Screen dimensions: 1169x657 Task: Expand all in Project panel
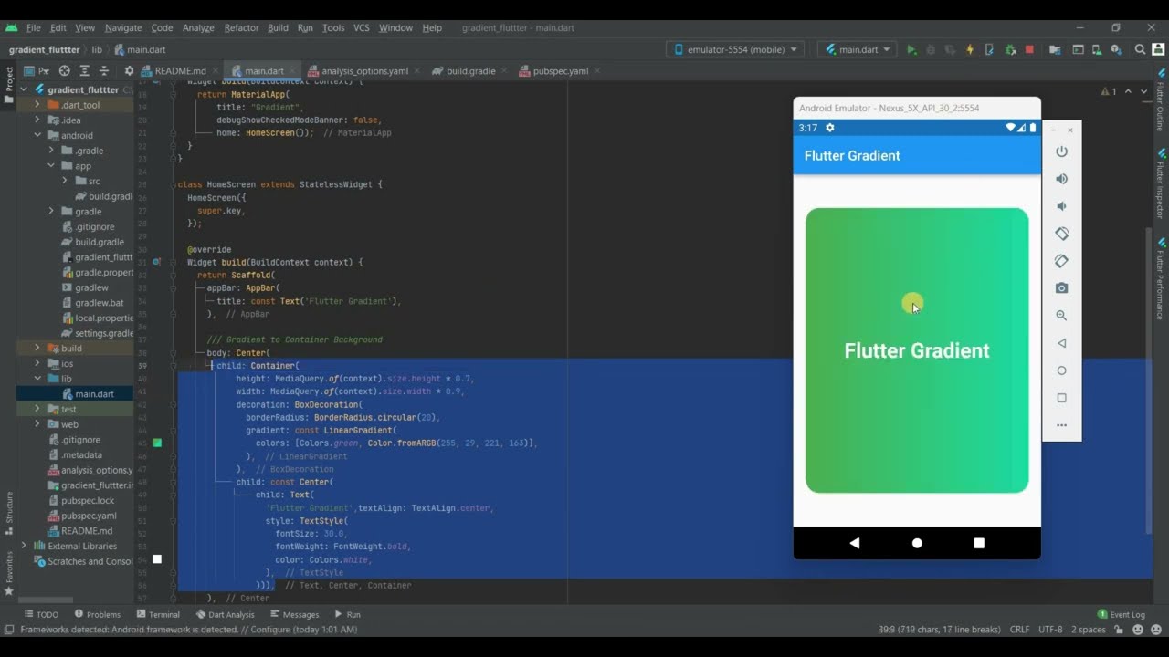[x=85, y=70]
